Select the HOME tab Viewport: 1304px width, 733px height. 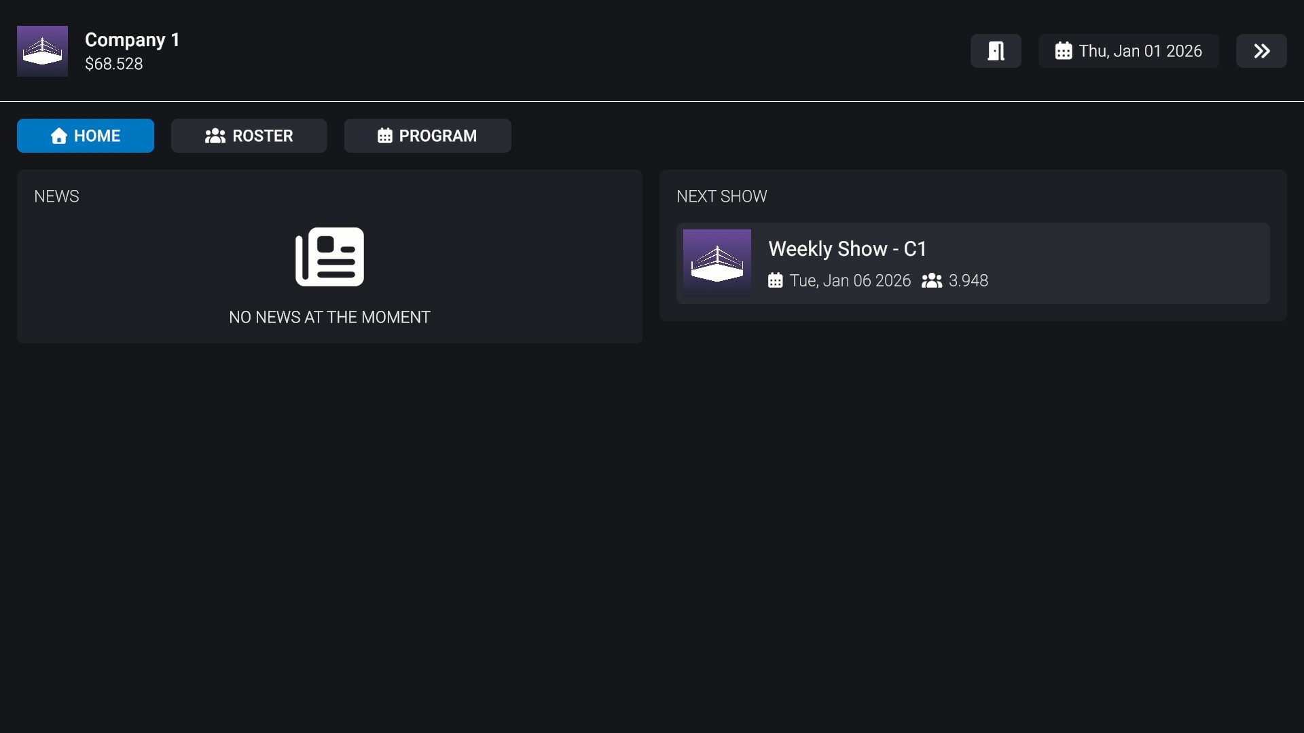click(x=85, y=136)
